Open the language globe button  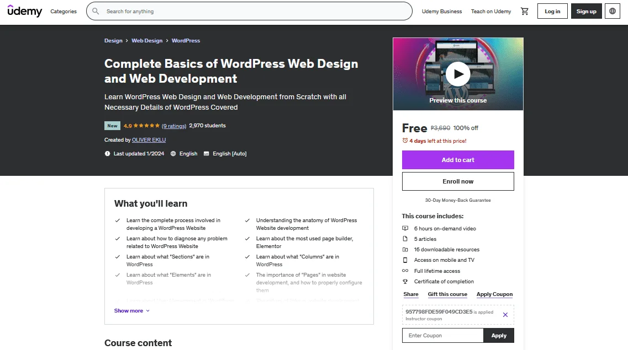[613, 11]
